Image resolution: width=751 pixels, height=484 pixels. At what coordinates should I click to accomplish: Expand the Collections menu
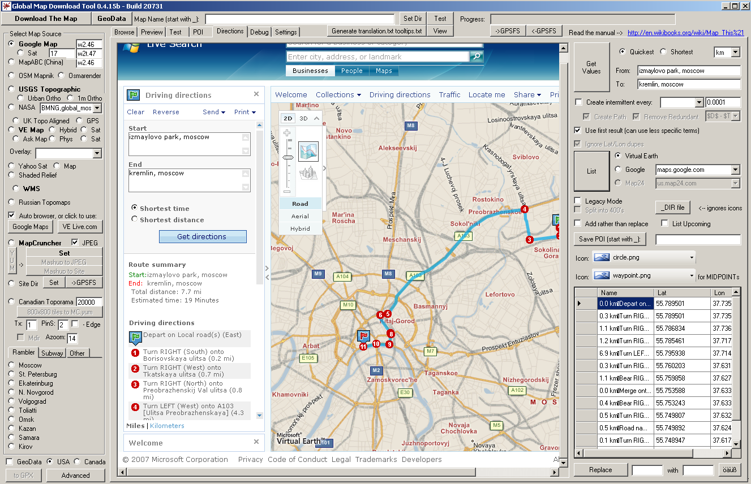(x=338, y=94)
